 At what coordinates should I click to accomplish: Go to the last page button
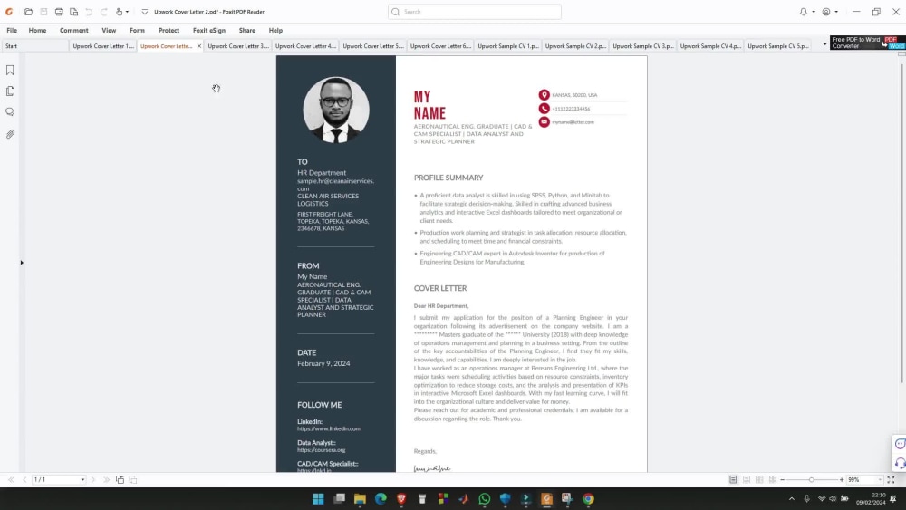point(106,480)
